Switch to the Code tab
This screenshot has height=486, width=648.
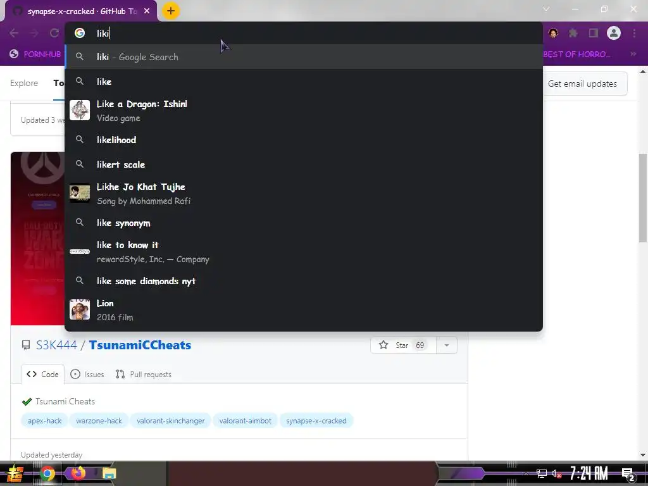click(x=42, y=375)
